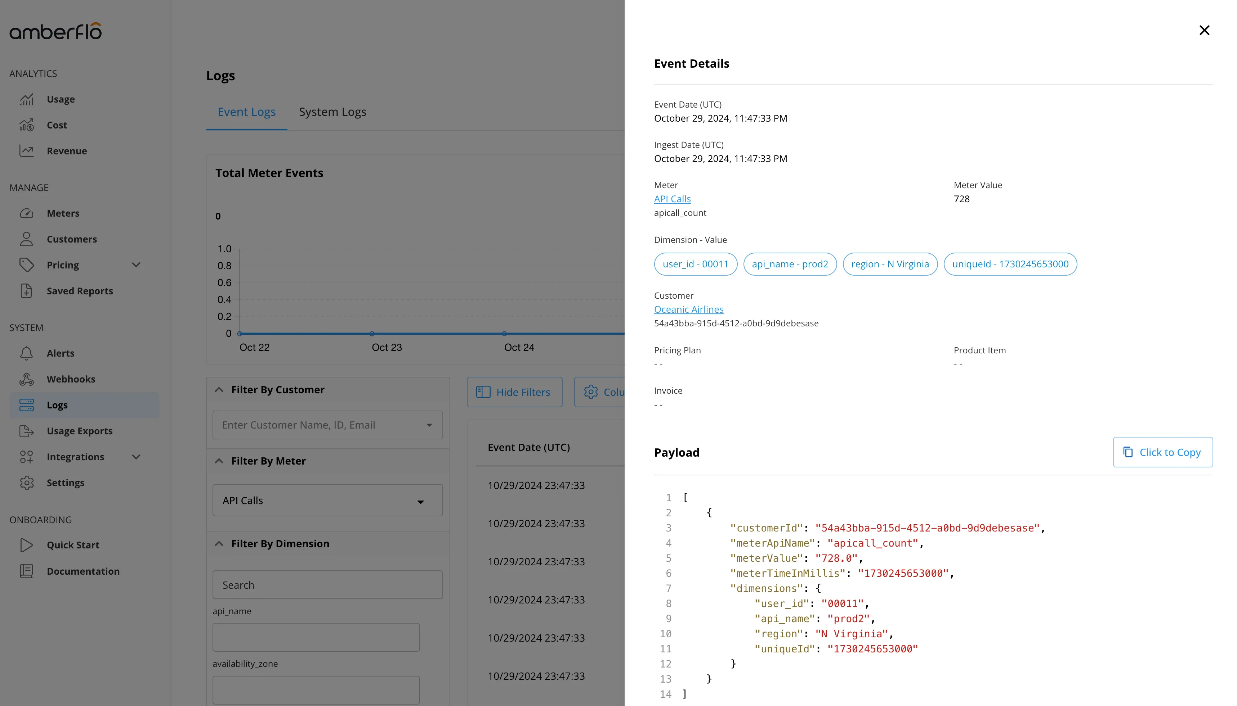Click the Click to Copy payload button
1237x706 pixels.
point(1163,452)
